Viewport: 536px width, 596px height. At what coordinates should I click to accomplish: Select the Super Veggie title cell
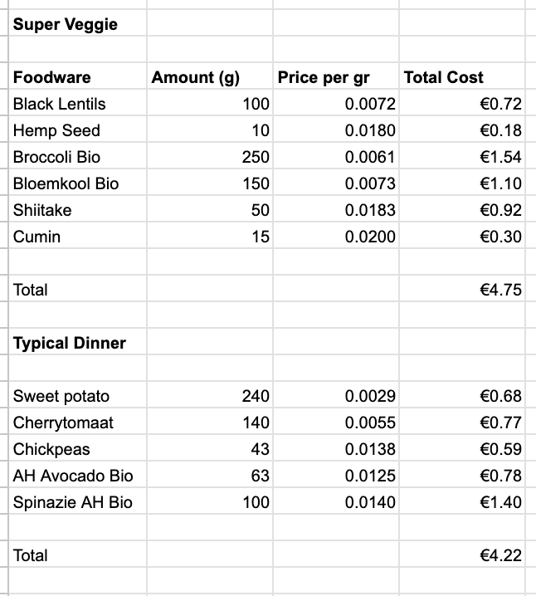click(x=66, y=24)
